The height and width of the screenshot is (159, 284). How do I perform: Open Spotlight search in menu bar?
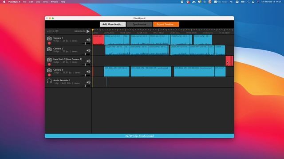248,2
